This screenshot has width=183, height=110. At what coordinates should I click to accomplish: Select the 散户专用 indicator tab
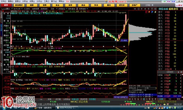tap(84, 99)
